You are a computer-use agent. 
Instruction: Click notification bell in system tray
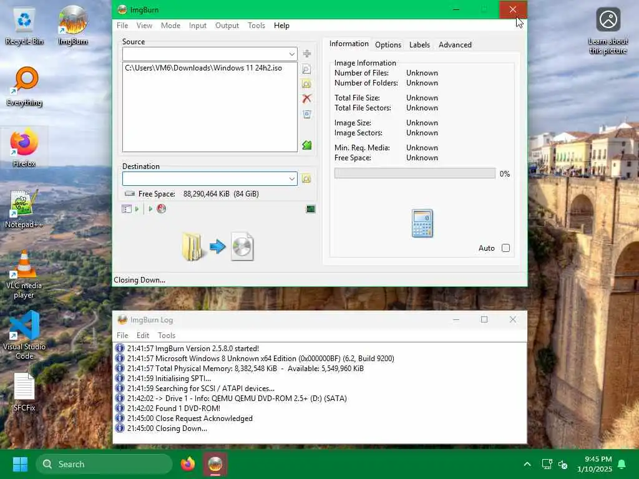pyautogui.click(x=622, y=464)
